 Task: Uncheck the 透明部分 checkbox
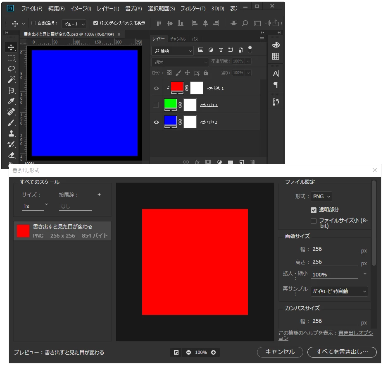314,210
